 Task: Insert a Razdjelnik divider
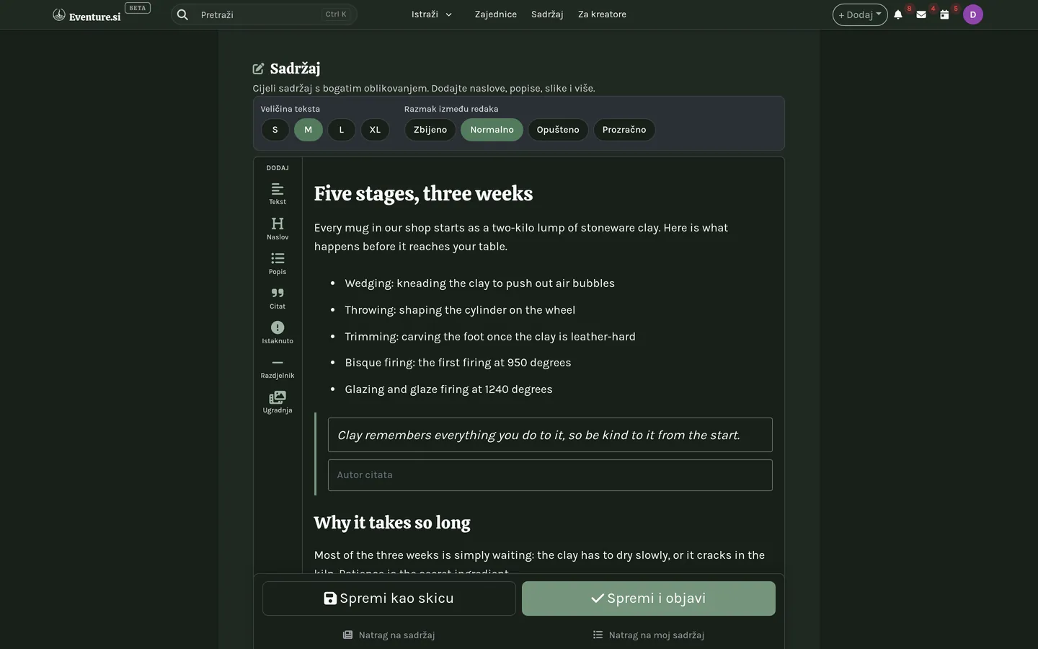[278, 366]
